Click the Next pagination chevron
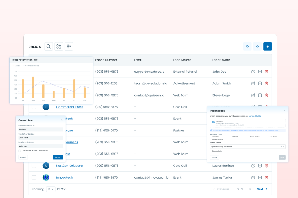 click(x=267, y=189)
